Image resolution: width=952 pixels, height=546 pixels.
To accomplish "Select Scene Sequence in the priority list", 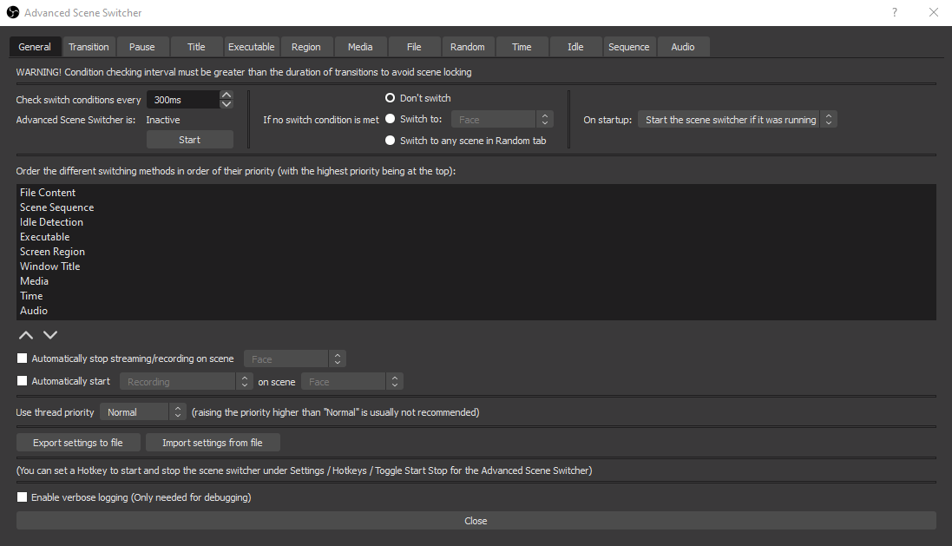I will click(x=476, y=207).
